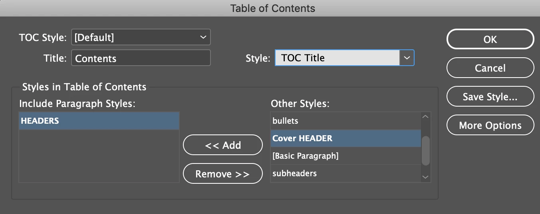Click the << Add button
The width and height of the screenshot is (540, 214).
click(222, 145)
